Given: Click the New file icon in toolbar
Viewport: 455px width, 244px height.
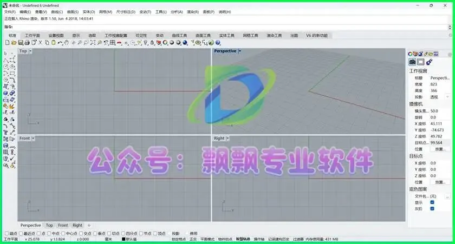Looking at the screenshot, I should tap(7, 43).
